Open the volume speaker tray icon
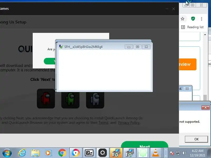This screenshot has height=158, width=211. coord(184,153)
